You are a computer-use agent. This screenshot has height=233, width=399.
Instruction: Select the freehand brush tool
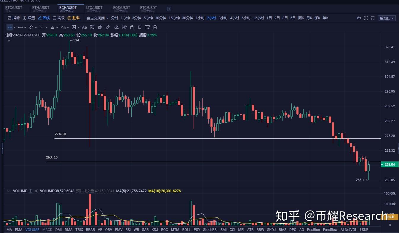point(116,27)
